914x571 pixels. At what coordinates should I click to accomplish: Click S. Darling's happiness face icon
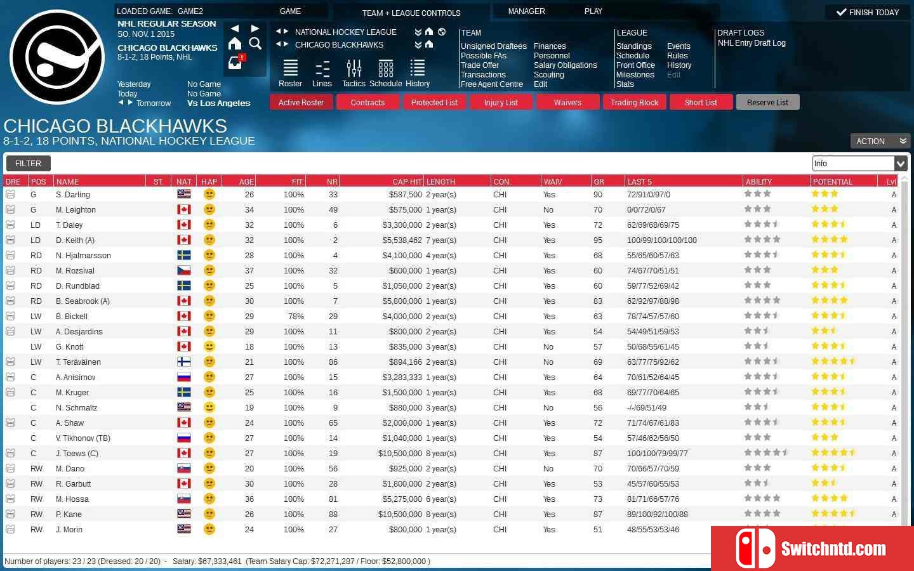pyautogui.click(x=209, y=194)
